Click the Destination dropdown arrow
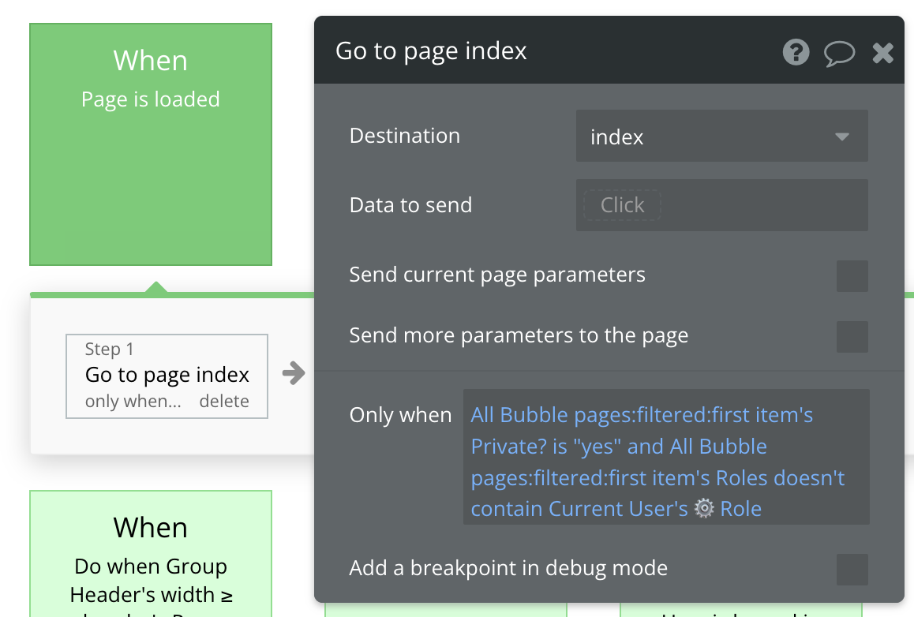The image size is (914, 617). pyautogui.click(x=841, y=136)
